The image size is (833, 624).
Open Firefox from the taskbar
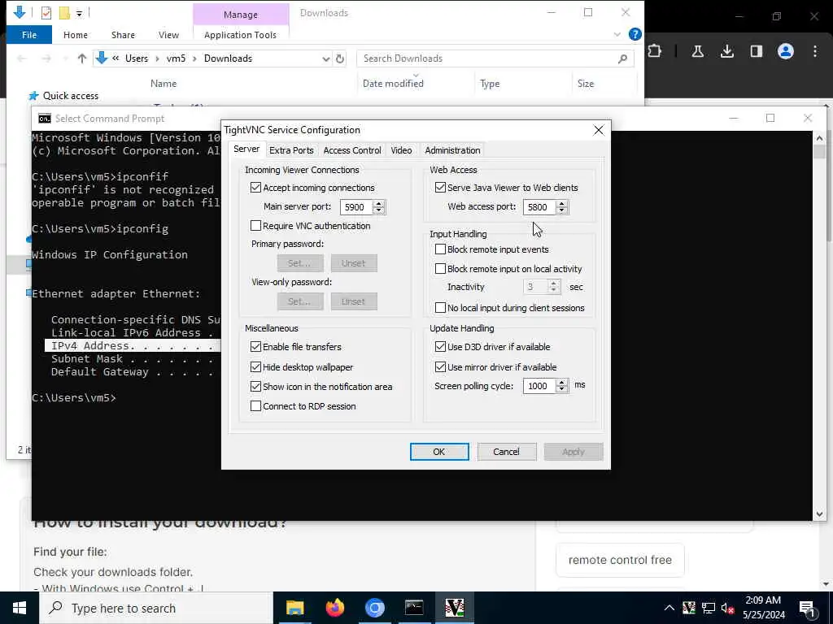tap(334, 608)
